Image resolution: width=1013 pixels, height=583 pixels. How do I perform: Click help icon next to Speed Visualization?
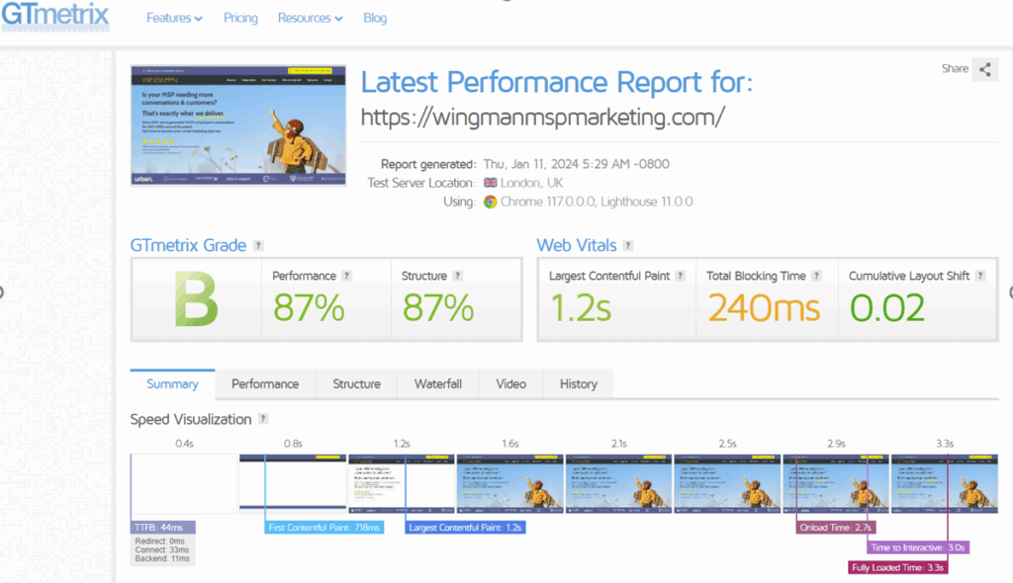tap(263, 419)
